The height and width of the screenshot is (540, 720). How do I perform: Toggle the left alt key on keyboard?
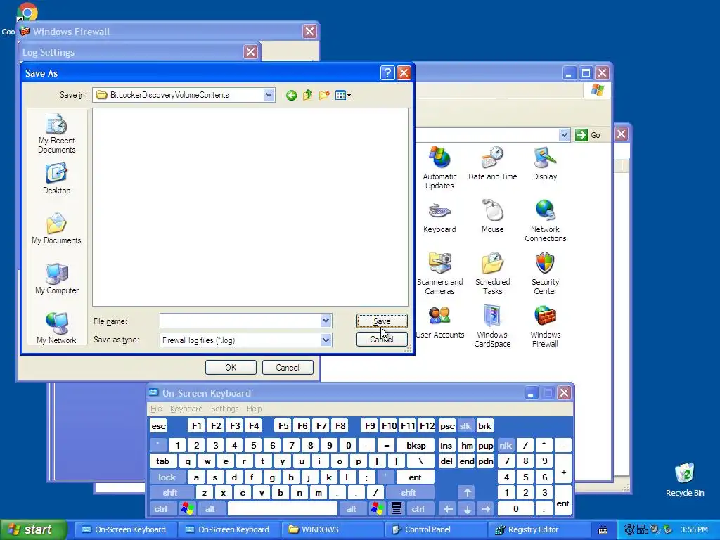210,509
